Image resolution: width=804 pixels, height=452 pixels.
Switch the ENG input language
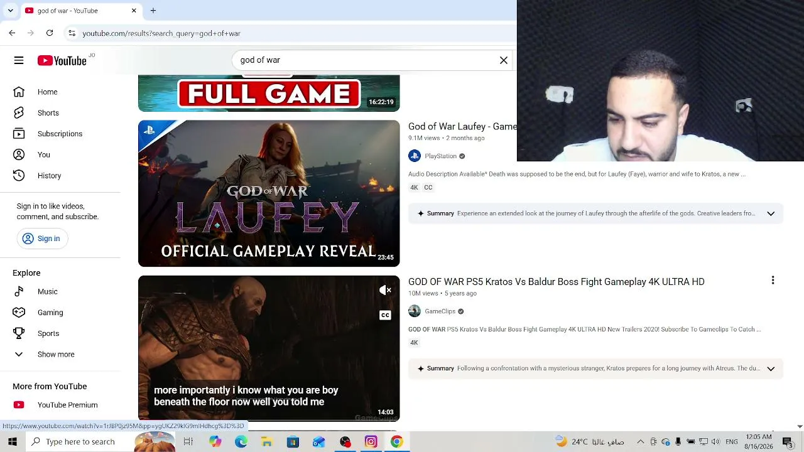point(731,442)
